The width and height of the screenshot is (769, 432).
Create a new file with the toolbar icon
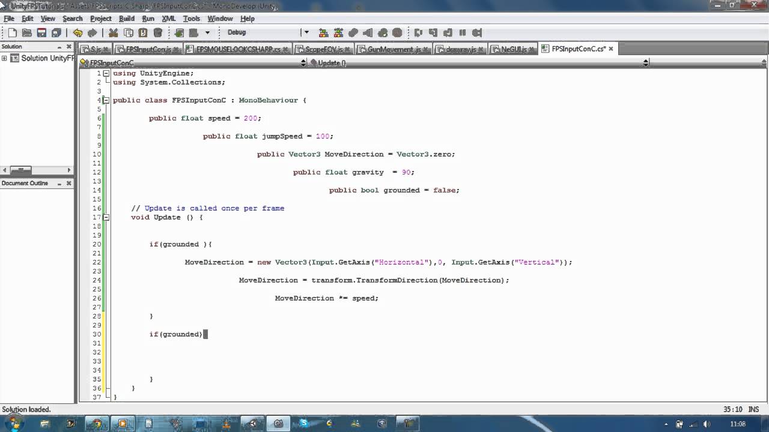click(12, 32)
